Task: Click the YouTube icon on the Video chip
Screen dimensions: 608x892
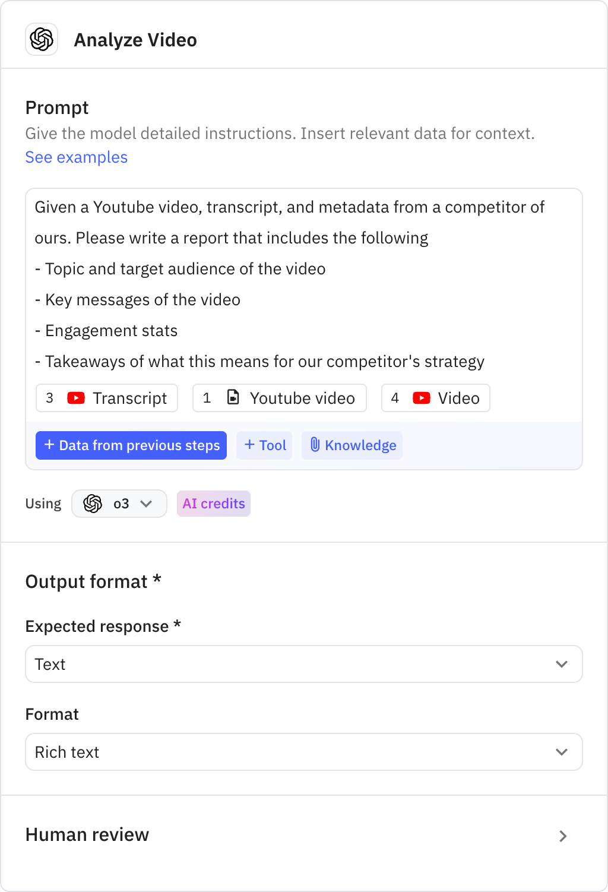Action: point(422,398)
